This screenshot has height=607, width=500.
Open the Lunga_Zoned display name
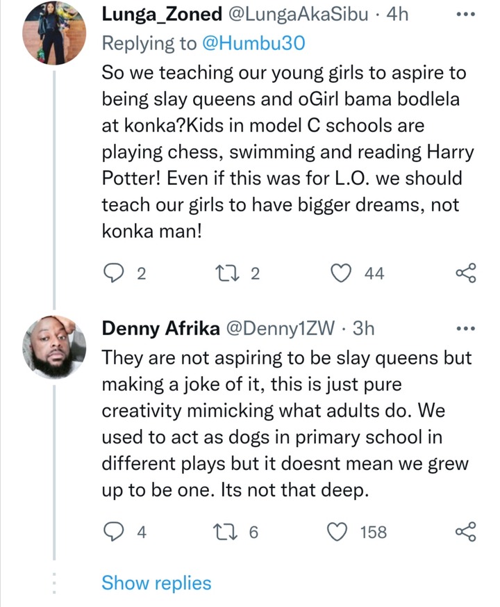(x=162, y=15)
